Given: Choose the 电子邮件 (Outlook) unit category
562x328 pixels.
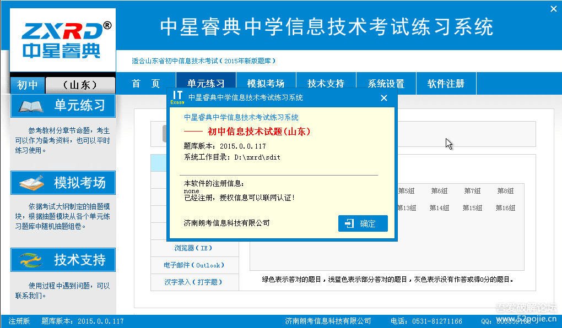Looking at the screenshot, I should [x=193, y=265].
